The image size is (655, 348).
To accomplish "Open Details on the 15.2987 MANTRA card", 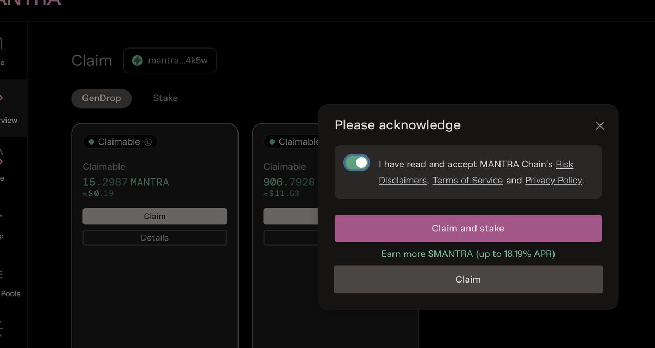I will (154, 238).
